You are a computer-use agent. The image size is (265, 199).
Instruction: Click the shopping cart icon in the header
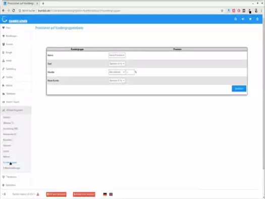(x=250, y=19)
